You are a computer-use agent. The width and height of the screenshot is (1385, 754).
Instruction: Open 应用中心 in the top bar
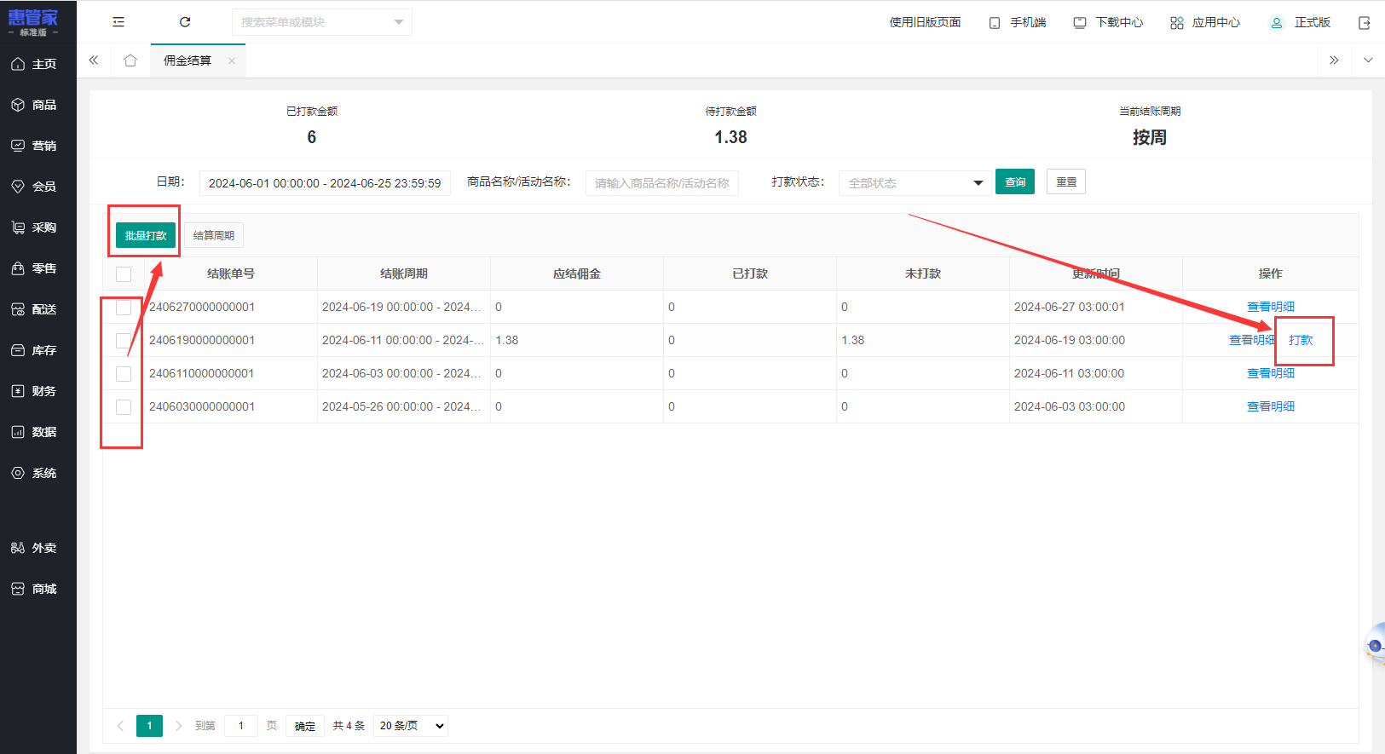pos(1205,22)
